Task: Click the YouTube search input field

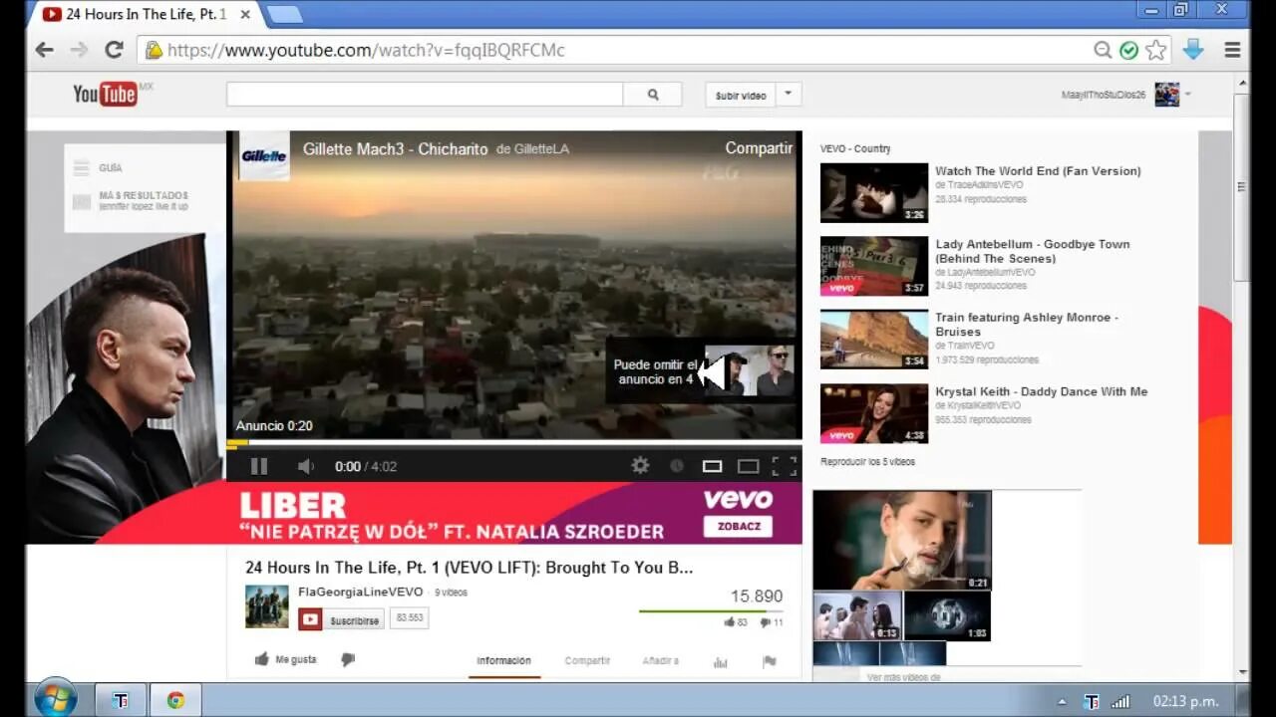Action: point(425,95)
